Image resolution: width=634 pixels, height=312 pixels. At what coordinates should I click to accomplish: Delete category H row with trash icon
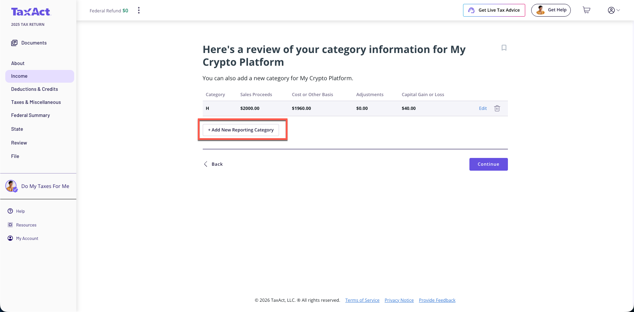[497, 108]
